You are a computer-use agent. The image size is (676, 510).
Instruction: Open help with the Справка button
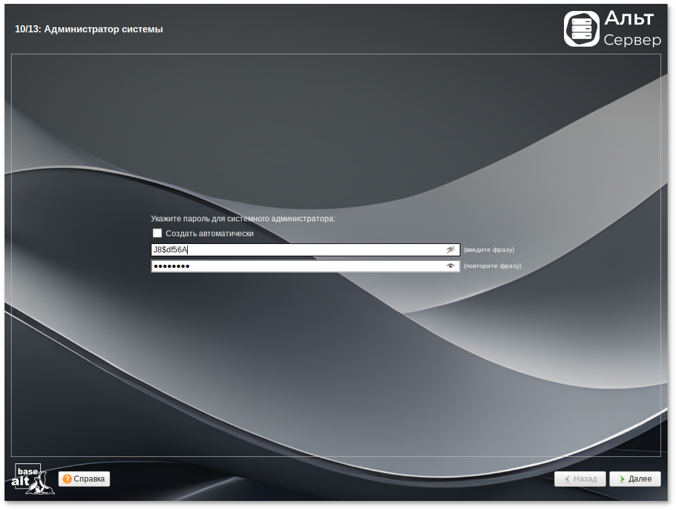[x=84, y=479]
